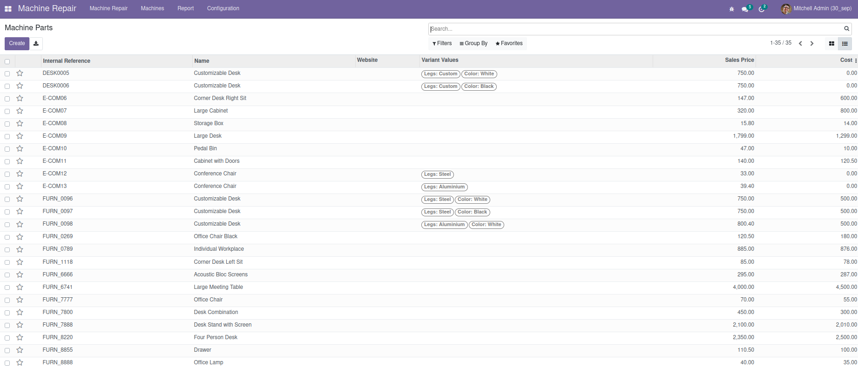Screen dimensions: 858x368
Task: Open the Configuration menu
Action: (223, 8)
